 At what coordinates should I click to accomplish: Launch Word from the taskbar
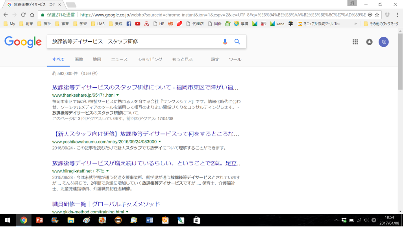point(149,220)
